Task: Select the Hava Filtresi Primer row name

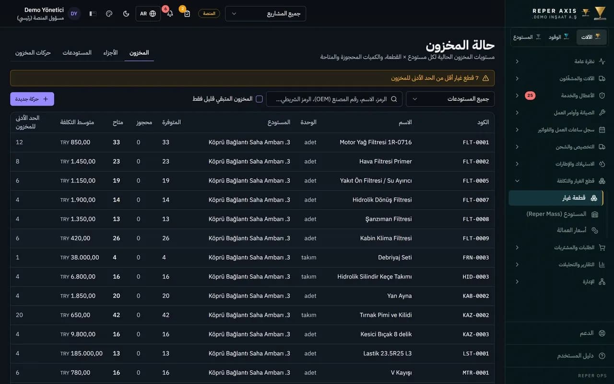Action: 385,161
